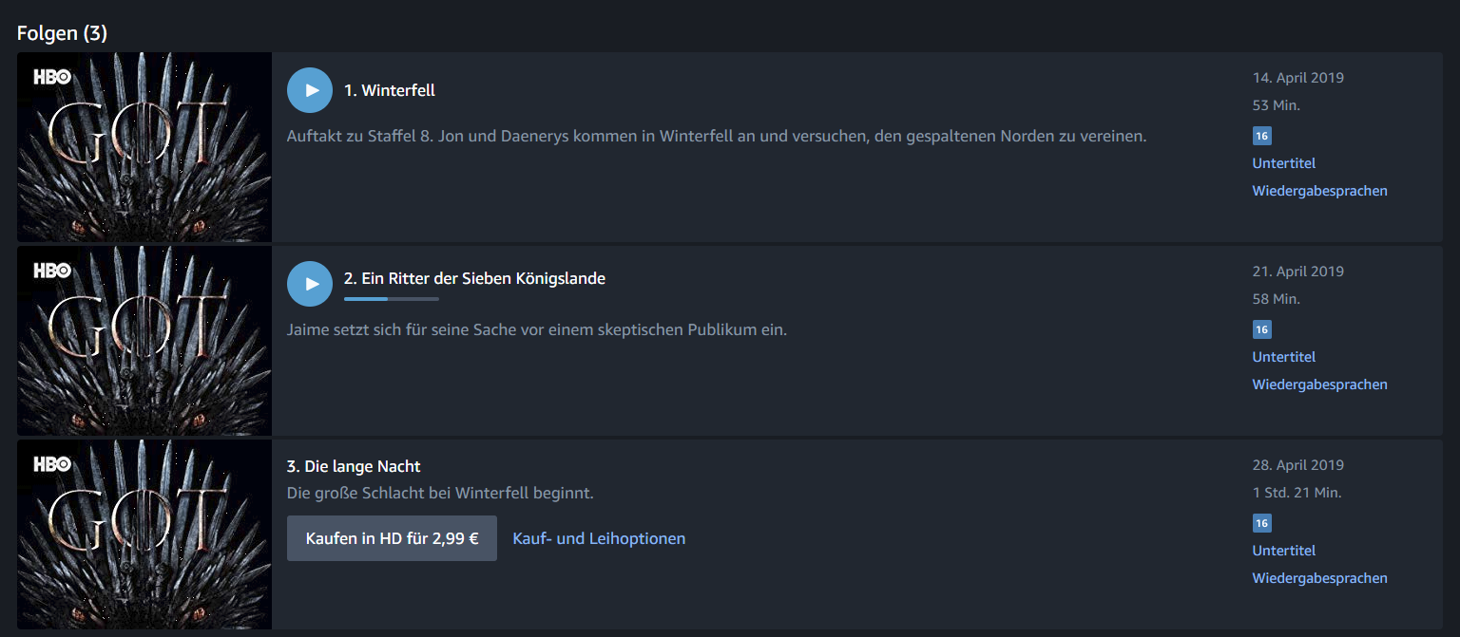Screen dimensions: 1460x637
Task: Buy episode 3 in HD for 2,99 €
Action: 392,538
